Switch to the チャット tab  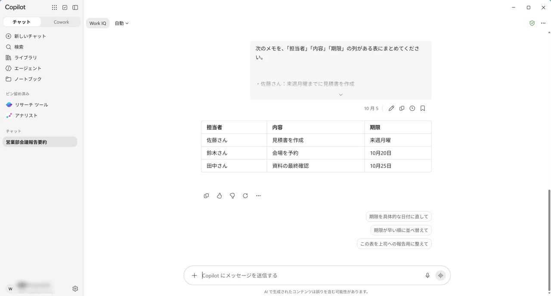(x=22, y=22)
